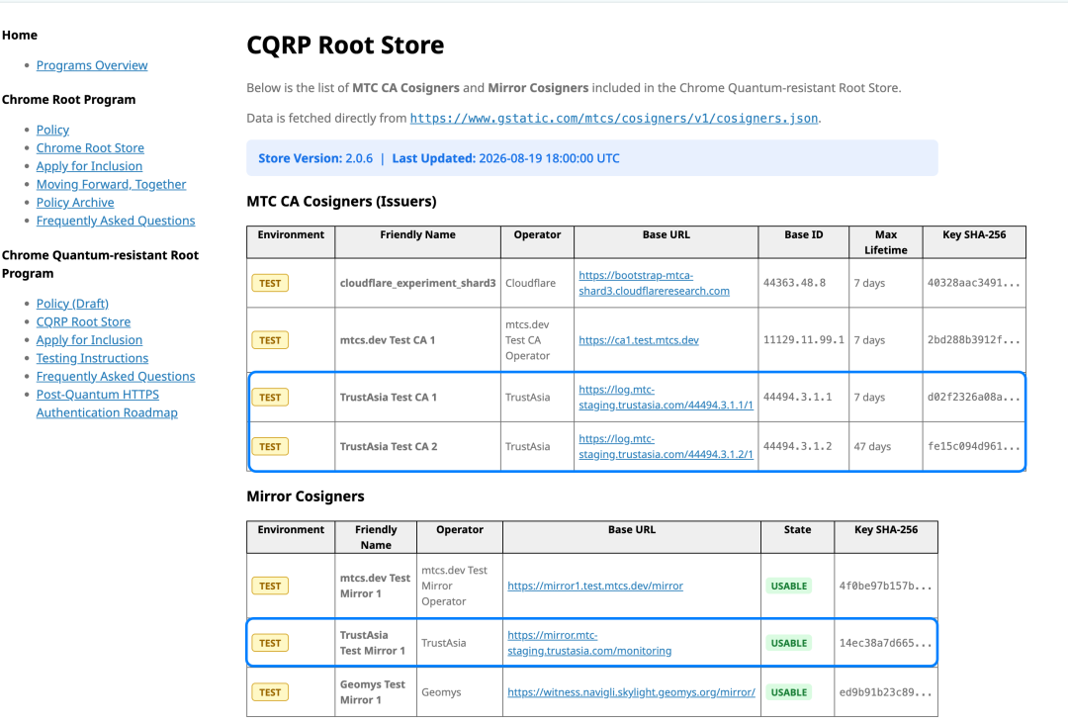Image resolution: width=1068 pixels, height=724 pixels.
Task: Open the Testing Instructions link
Action: (x=92, y=358)
